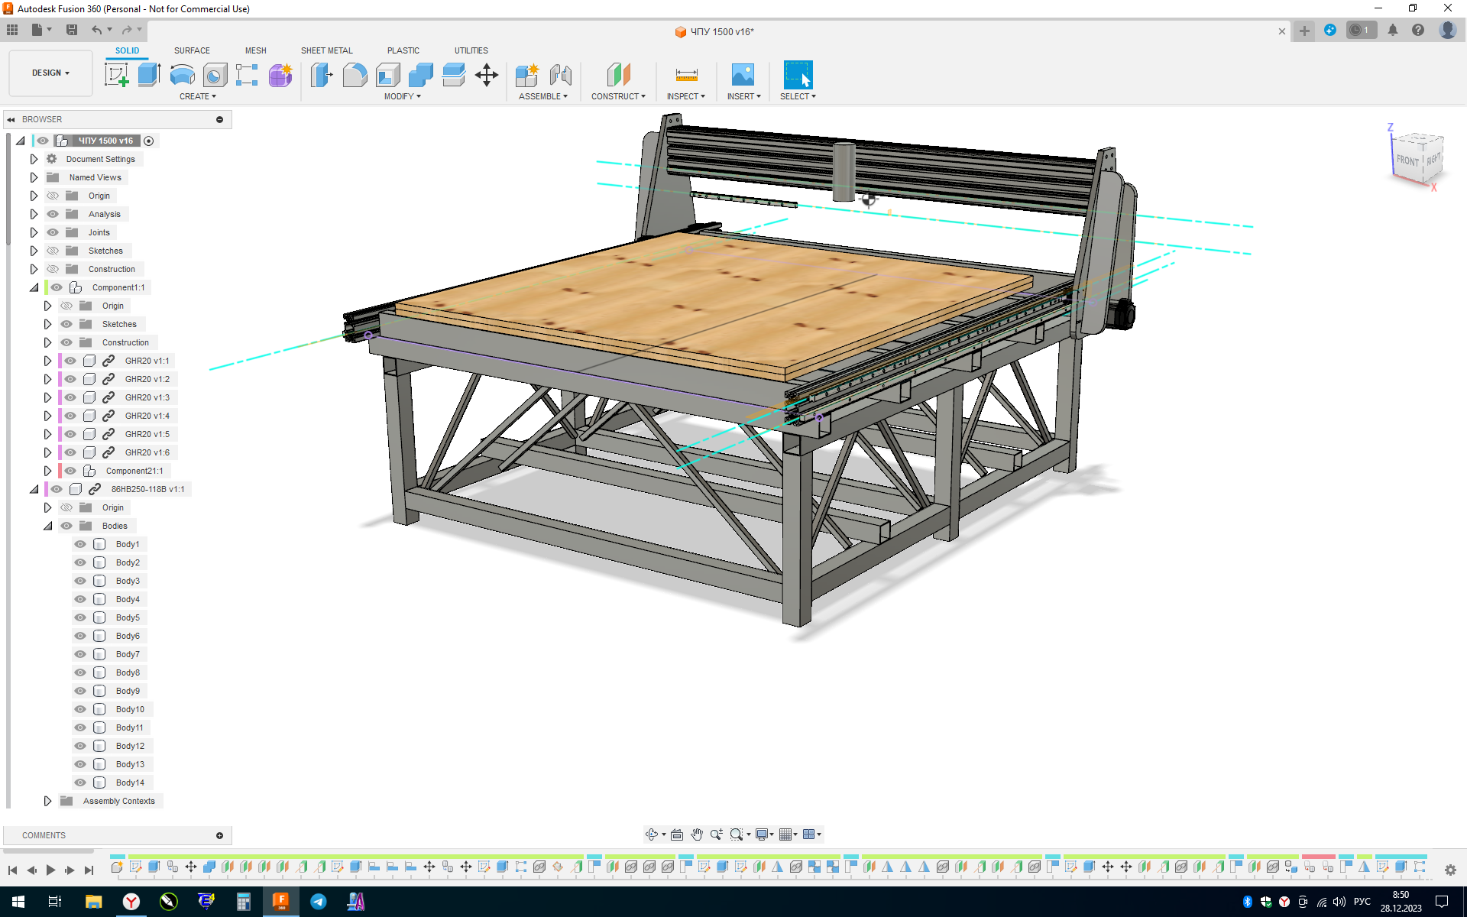Click the Insert image icon
Viewport: 1467px width, 917px height.
click(743, 75)
